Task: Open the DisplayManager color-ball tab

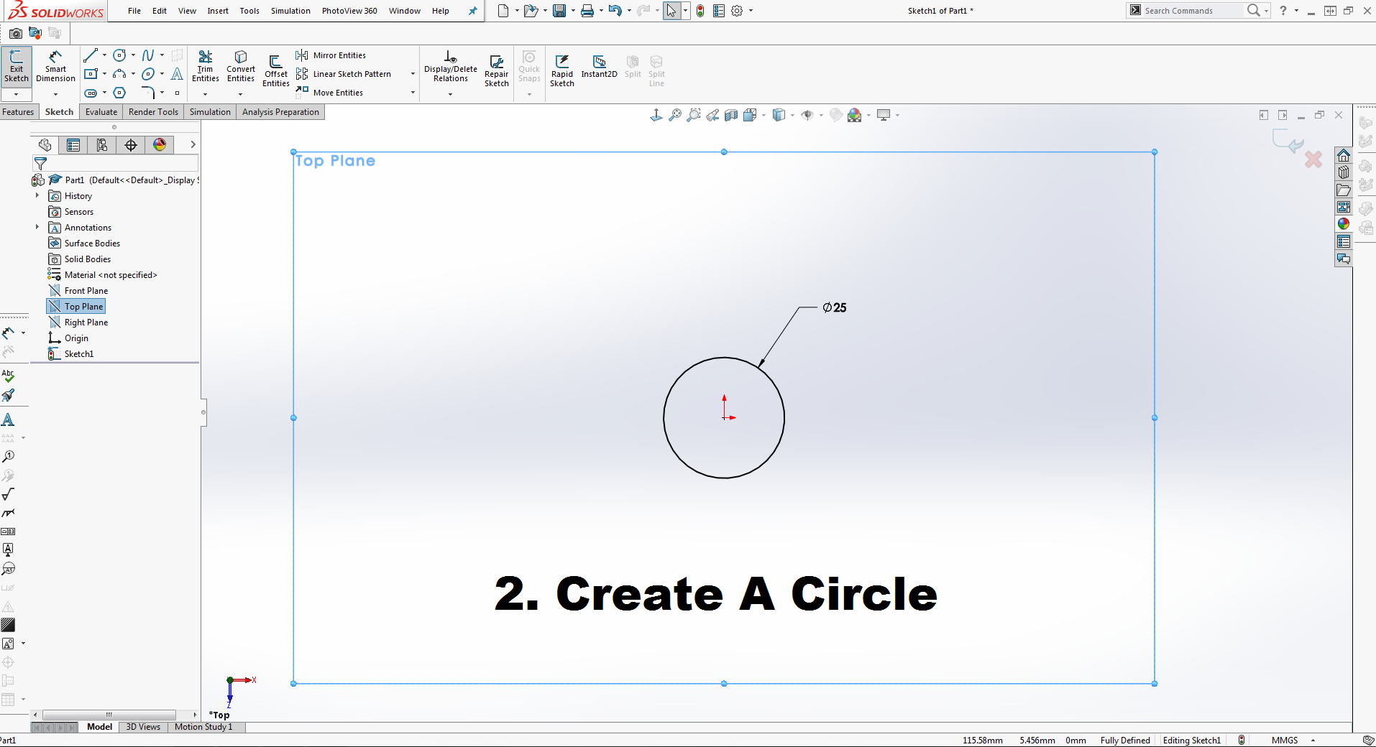Action: click(160, 145)
